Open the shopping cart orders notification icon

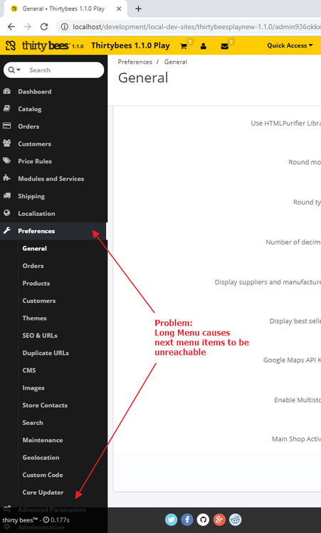tap(184, 46)
